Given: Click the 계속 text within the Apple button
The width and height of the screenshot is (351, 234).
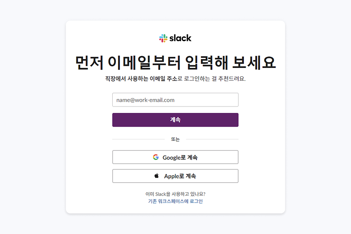Looking at the screenshot, I should (x=191, y=176).
